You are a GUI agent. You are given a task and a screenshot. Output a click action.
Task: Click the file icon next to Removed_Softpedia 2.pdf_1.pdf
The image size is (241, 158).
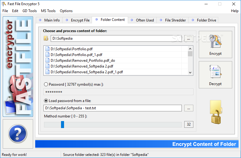coord(47,72)
